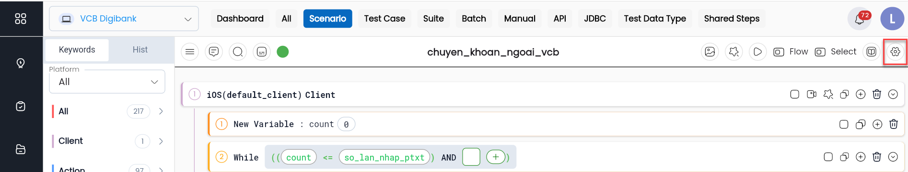Add a condition with the green plus pill

(x=496, y=157)
